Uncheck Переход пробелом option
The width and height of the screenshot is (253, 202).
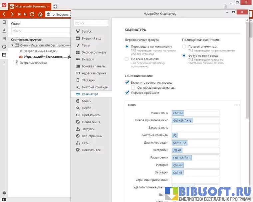click(127, 93)
